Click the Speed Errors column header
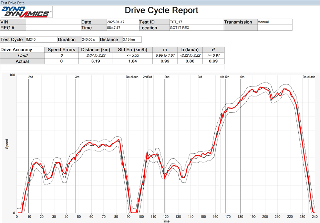 [61, 50]
